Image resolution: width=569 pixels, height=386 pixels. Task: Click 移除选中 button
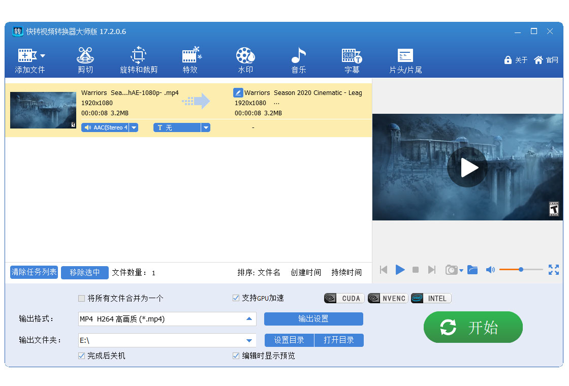click(85, 272)
